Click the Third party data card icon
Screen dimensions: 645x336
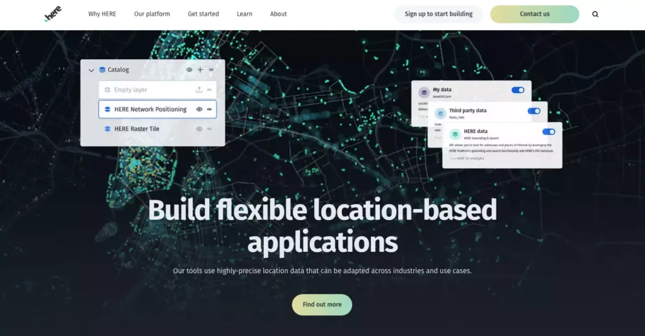(x=440, y=113)
